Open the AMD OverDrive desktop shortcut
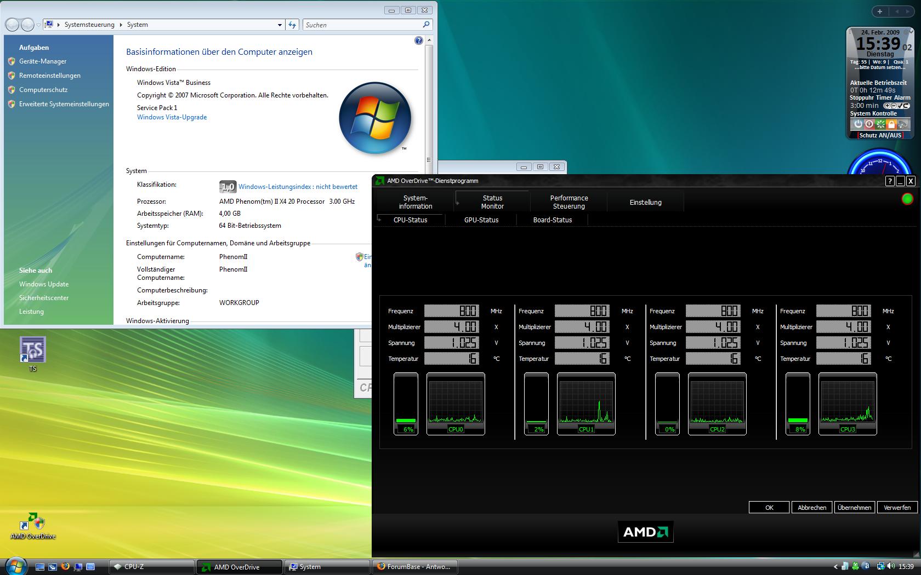This screenshot has height=575, width=921. [x=33, y=526]
